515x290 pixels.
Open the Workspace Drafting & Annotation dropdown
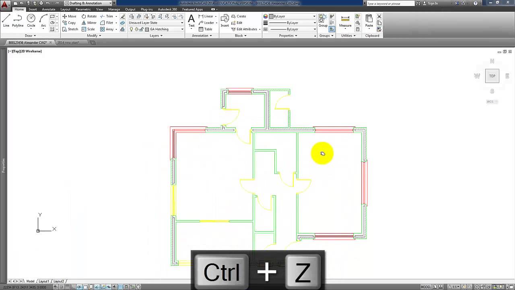pyautogui.click(x=88, y=3)
